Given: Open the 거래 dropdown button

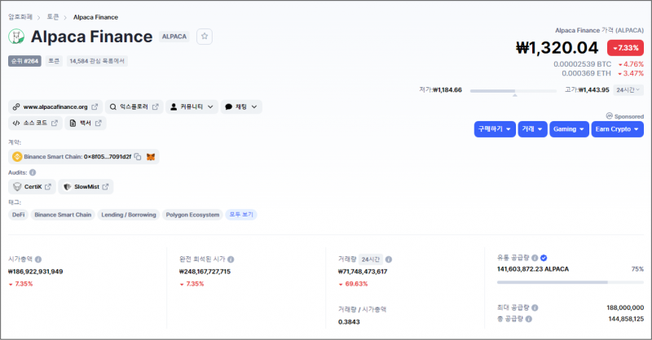Looking at the screenshot, I should [x=533, y=129].
